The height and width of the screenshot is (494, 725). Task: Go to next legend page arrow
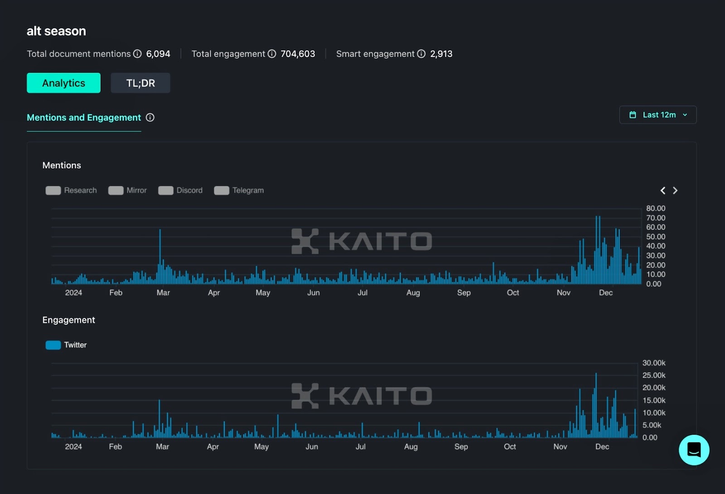click(x=675, y=191)
